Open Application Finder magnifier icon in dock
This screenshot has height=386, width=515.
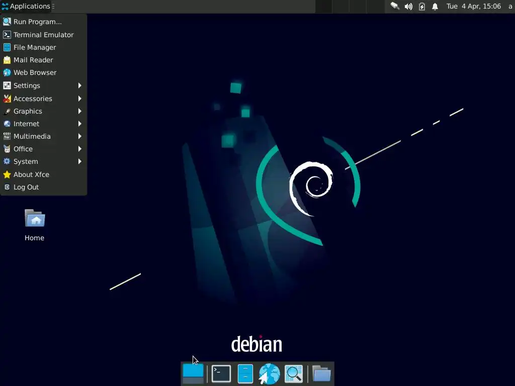tap(293, 373)
